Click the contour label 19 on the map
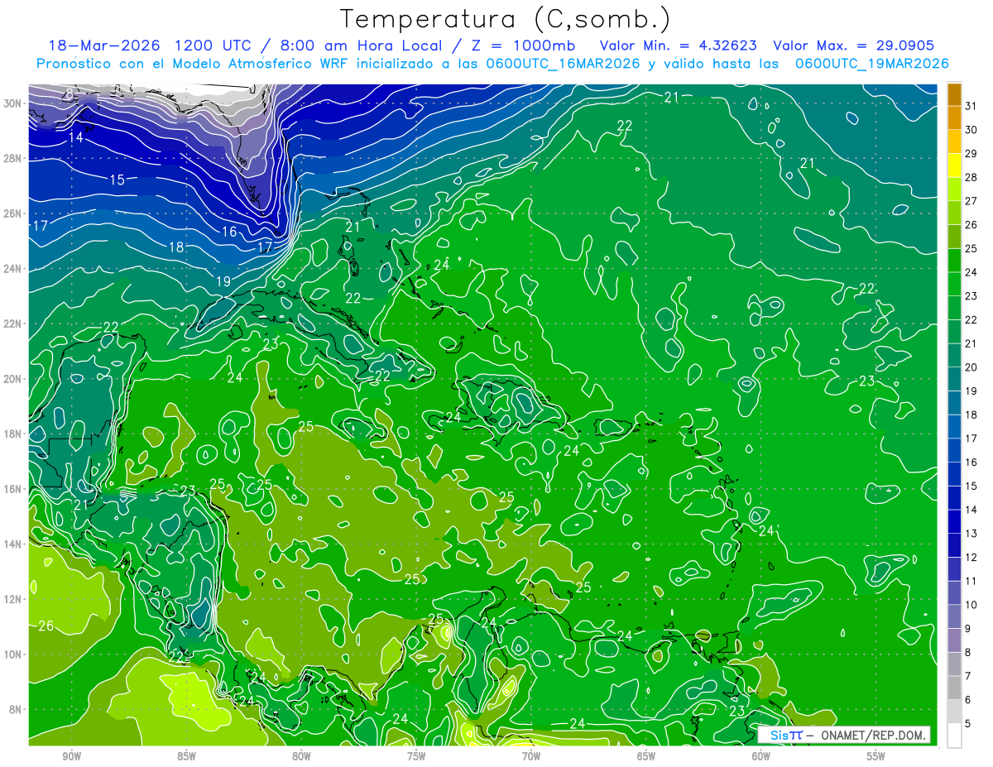The width and height of the screenshot is (993, 767). tap(223, 282)
